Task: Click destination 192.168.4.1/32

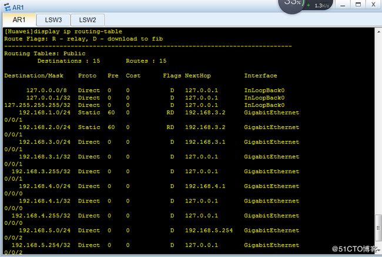Action: point(45,201)
